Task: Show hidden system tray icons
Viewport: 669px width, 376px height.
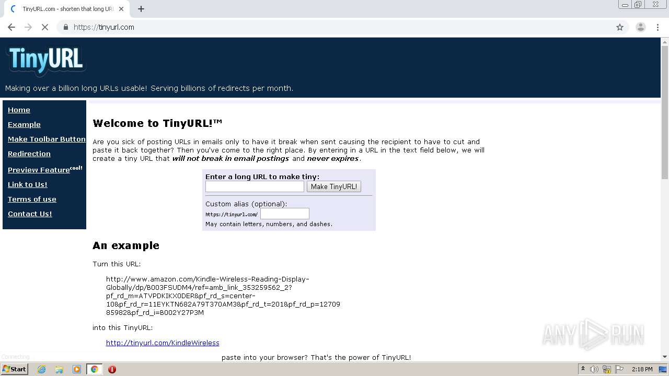Action: tap(583, 369)
